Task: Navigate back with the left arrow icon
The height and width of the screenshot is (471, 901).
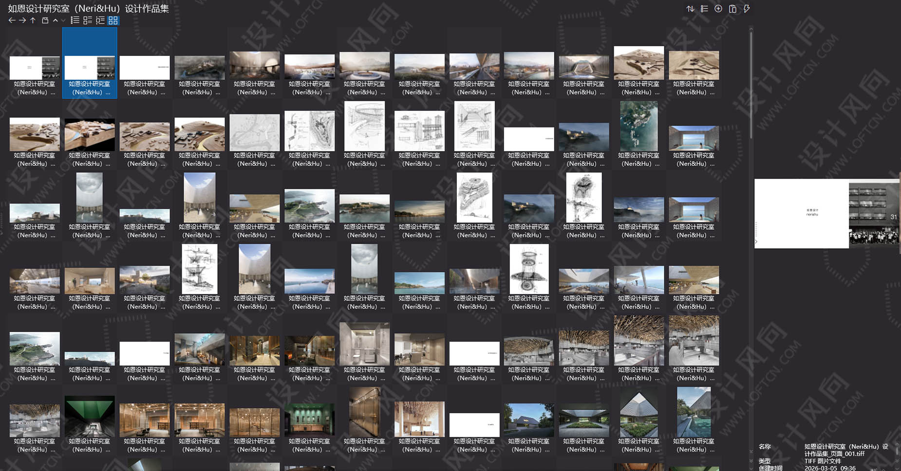Action: point(12,20)
